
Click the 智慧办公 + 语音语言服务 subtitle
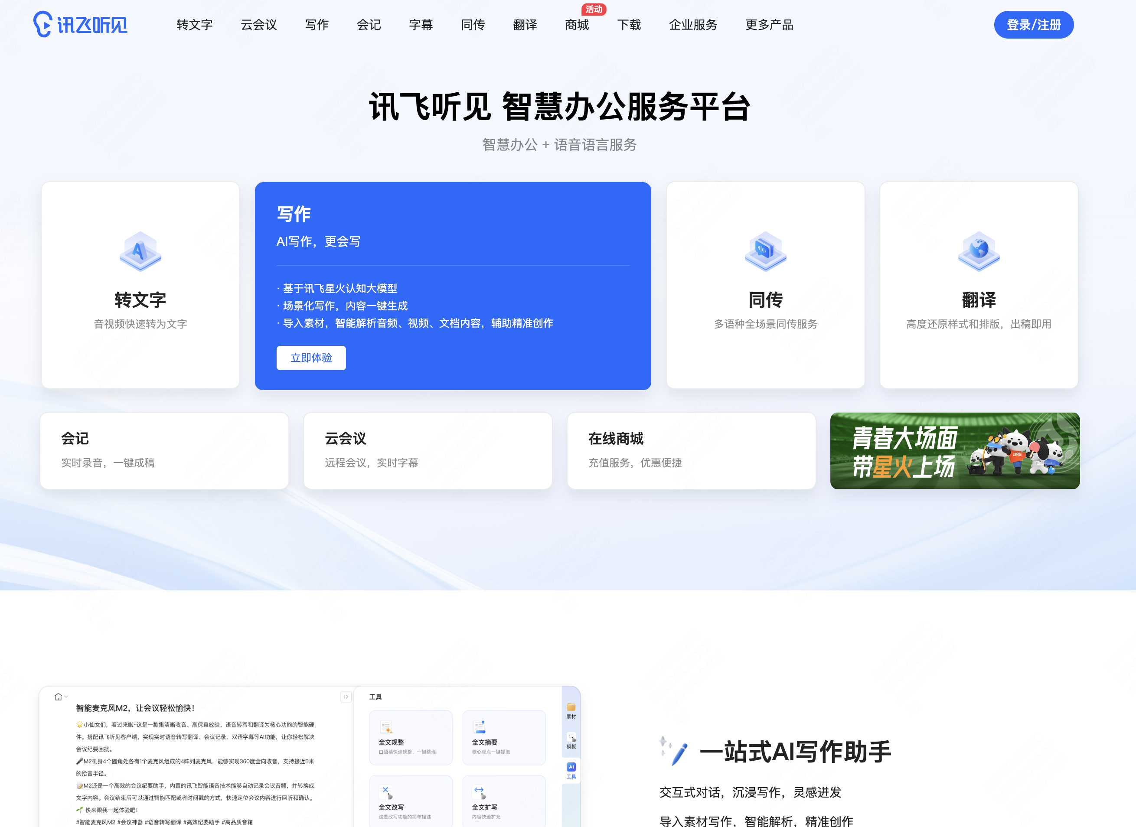click(559, 145)
